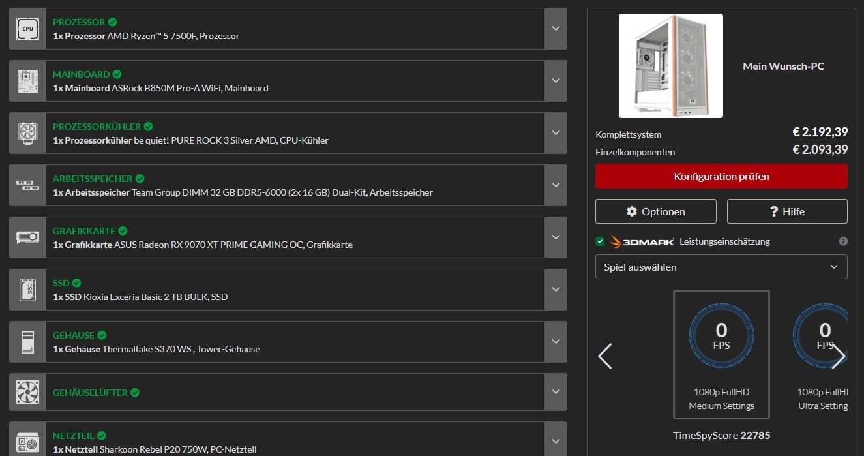The image size is (864, 456).
Task: Toggle the 3DMark Leistungseinschätzung checkbox
Action: click(600, 241)
